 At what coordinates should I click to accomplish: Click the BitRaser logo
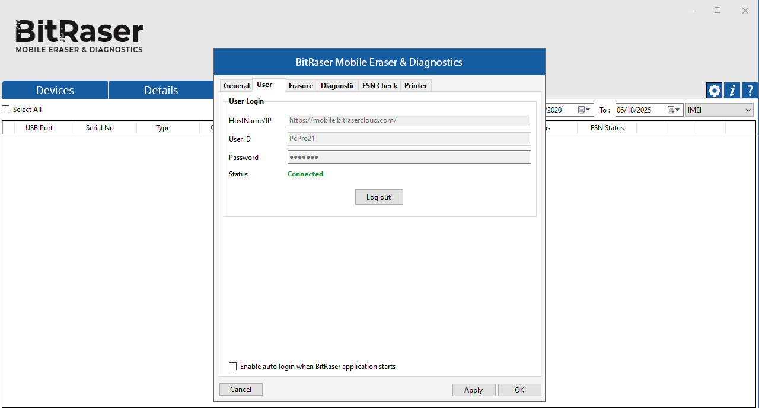pos(79,36)
